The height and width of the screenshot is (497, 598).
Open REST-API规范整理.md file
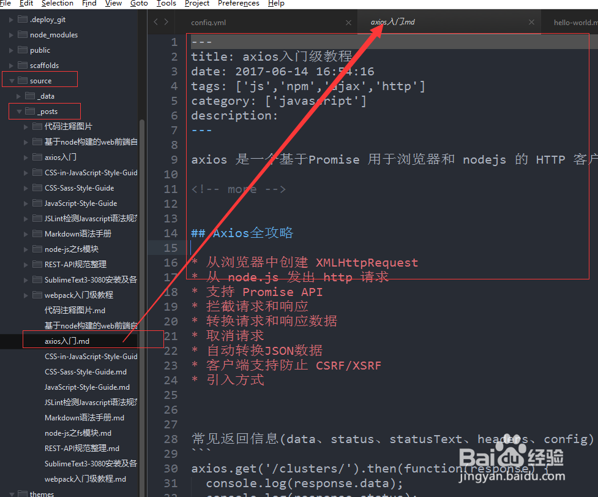81,448
